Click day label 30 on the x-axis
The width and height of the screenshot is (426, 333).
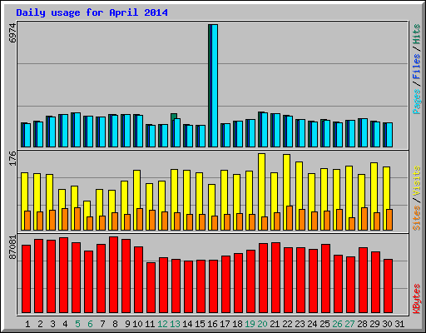click(387, 324)
